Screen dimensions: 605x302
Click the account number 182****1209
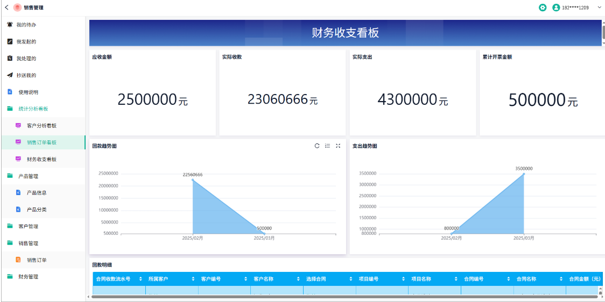(575, 8)
